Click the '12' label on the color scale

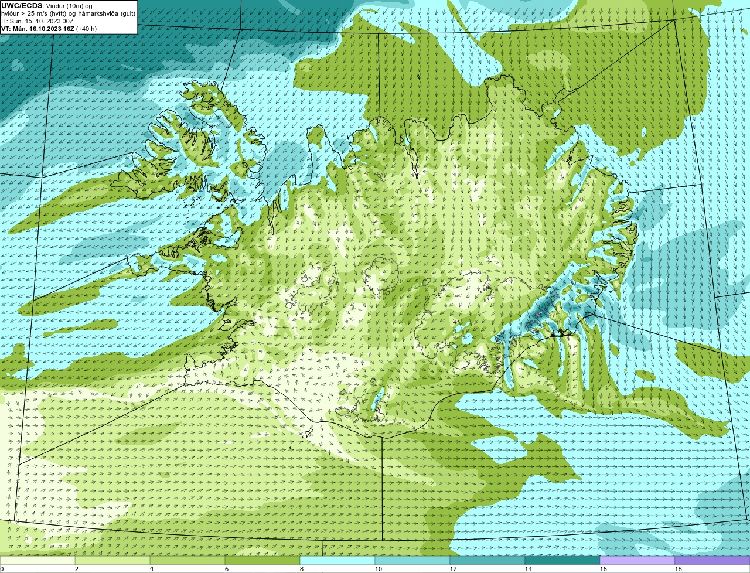[454, 569]
